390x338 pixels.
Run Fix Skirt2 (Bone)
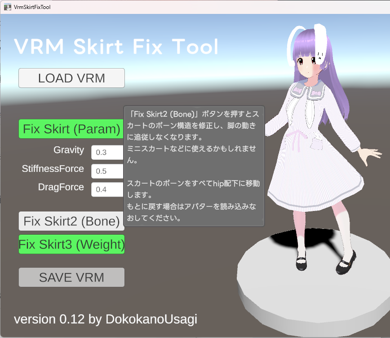tap(71, 221)
